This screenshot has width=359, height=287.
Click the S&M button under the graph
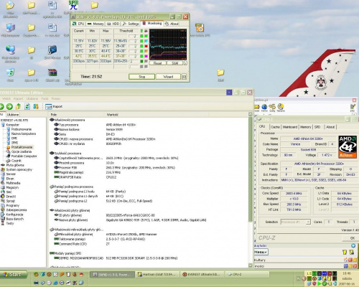(x=174, y=63)
